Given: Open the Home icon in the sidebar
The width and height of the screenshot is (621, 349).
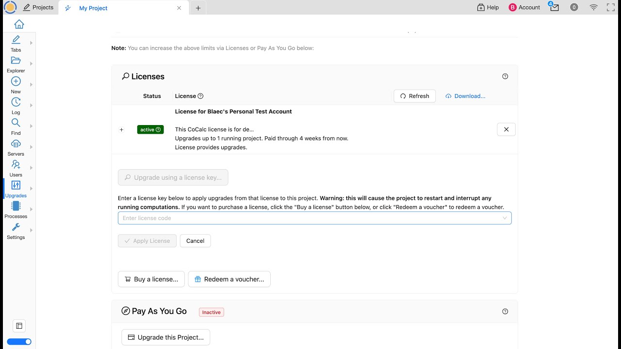Looking at the screenshot, I should (x=19, y=24).
